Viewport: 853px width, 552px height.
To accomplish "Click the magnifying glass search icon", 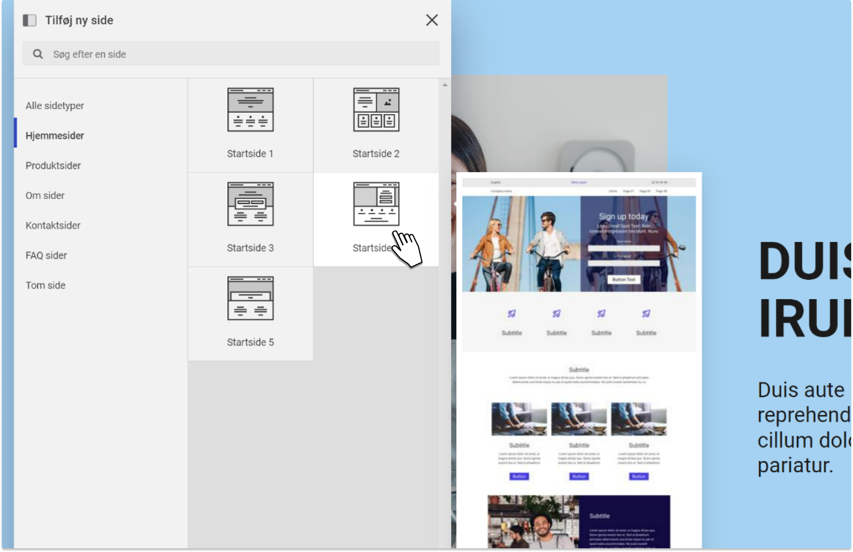I will (x=38, y=54).
